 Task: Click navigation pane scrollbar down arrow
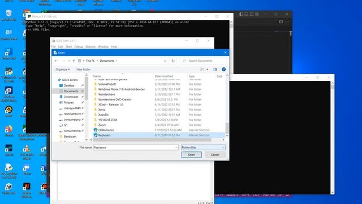point(87,140)
